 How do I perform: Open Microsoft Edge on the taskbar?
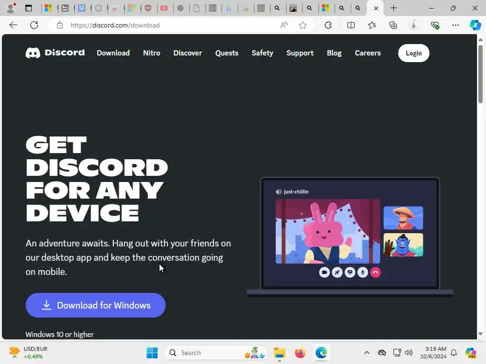(x=321, y=353)
